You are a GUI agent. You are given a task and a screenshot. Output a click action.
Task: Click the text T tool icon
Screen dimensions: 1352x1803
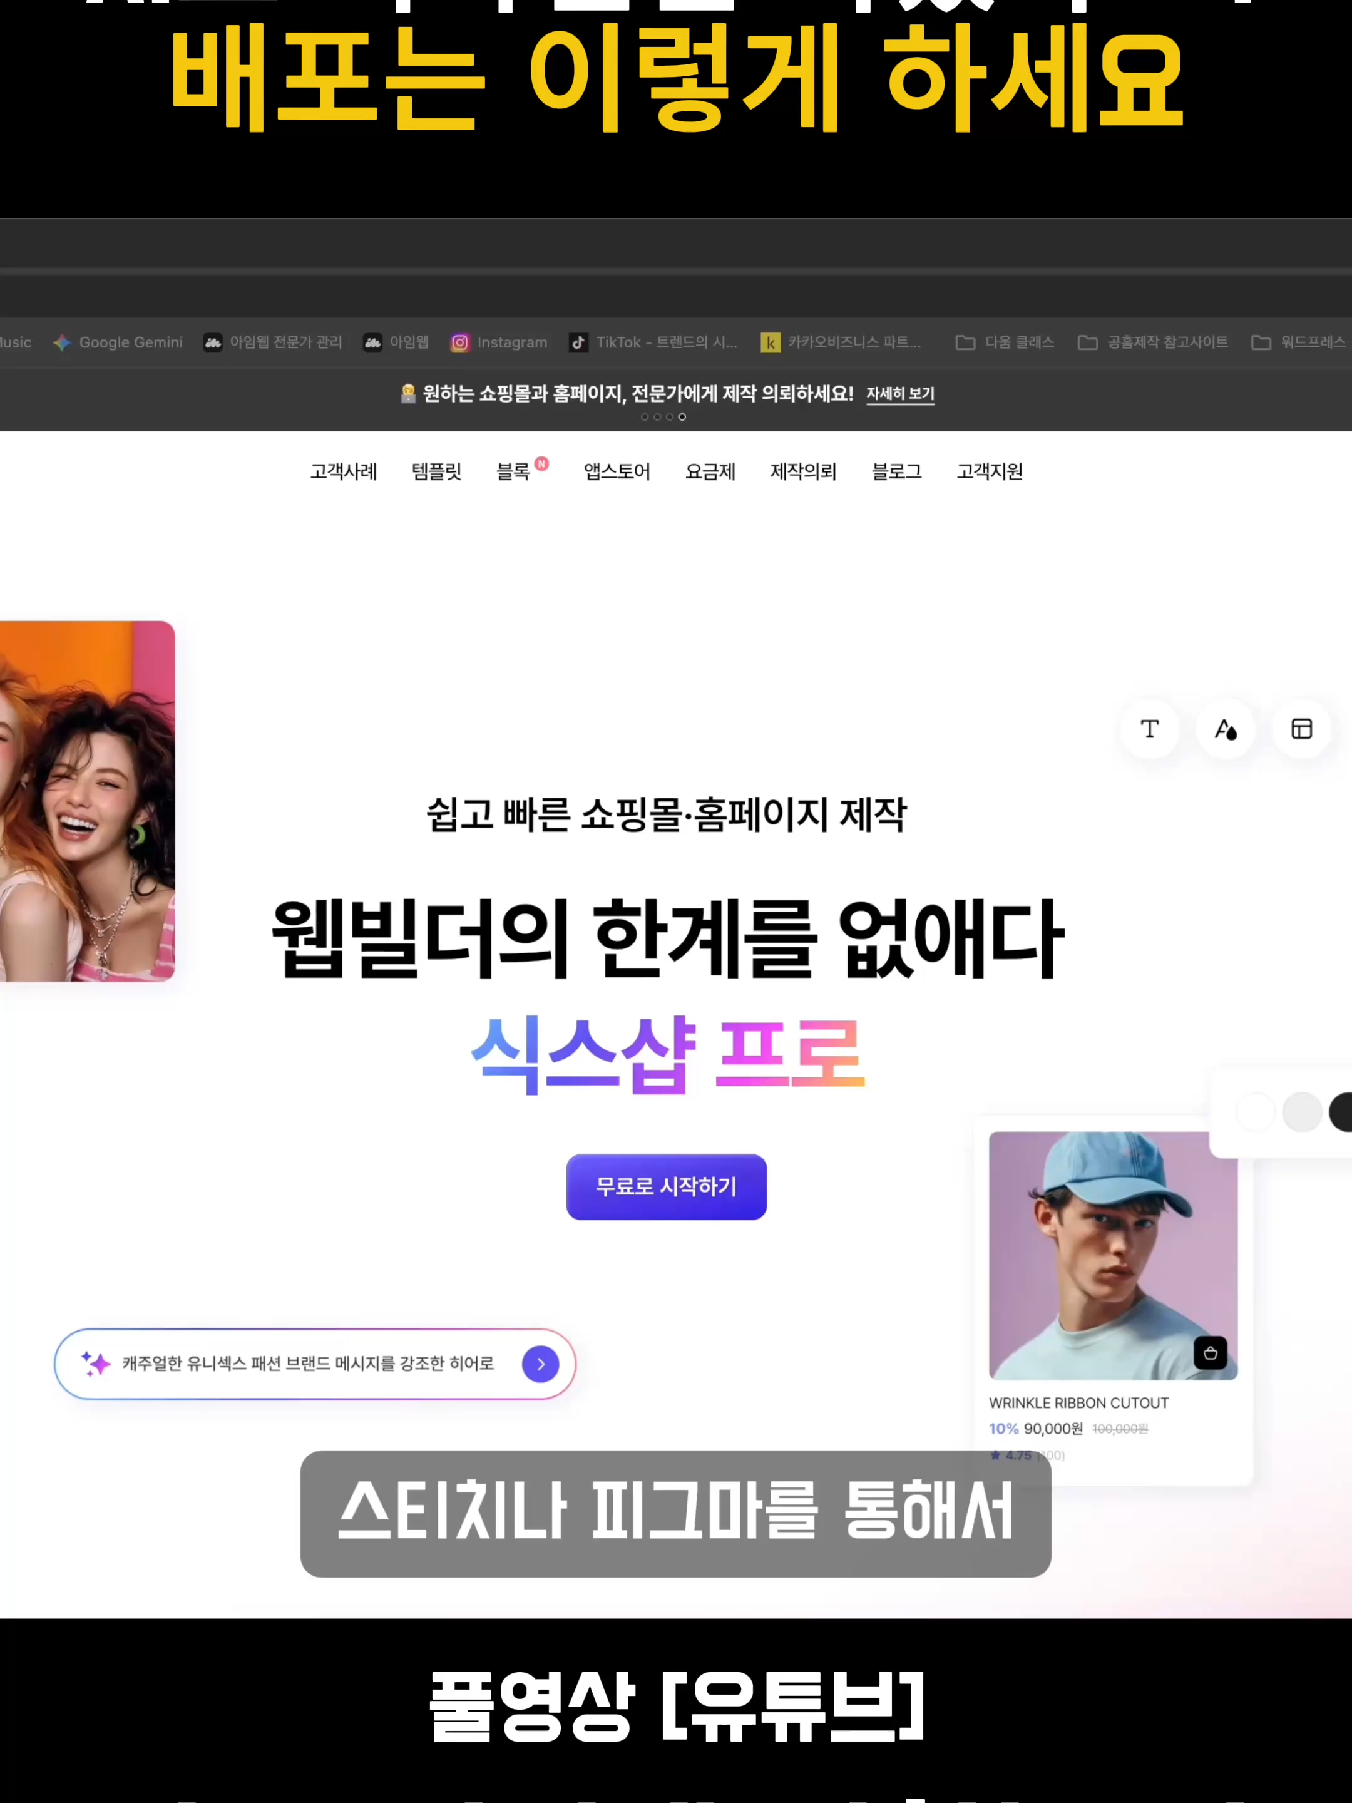1150,729
